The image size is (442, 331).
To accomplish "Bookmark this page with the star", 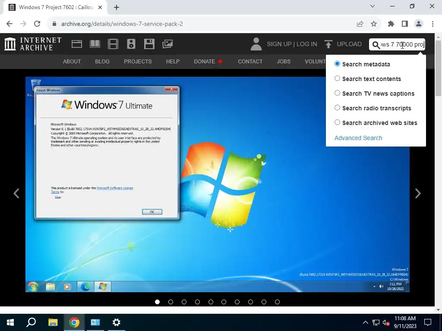I will pos(374,24).
